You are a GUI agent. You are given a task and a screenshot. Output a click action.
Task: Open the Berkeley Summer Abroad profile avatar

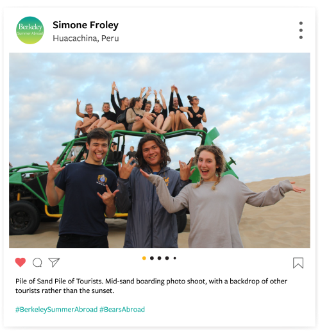[x=30, y=30]
